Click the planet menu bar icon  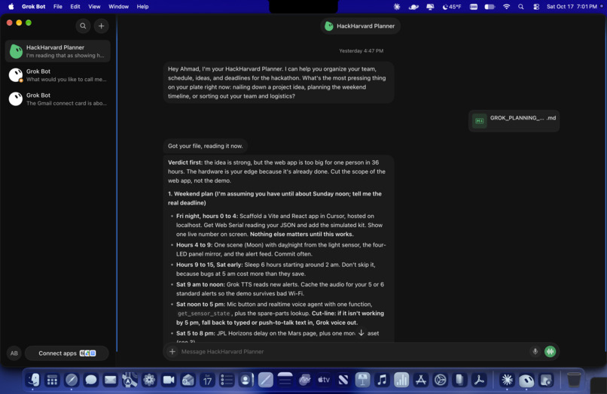pos(413,7)
